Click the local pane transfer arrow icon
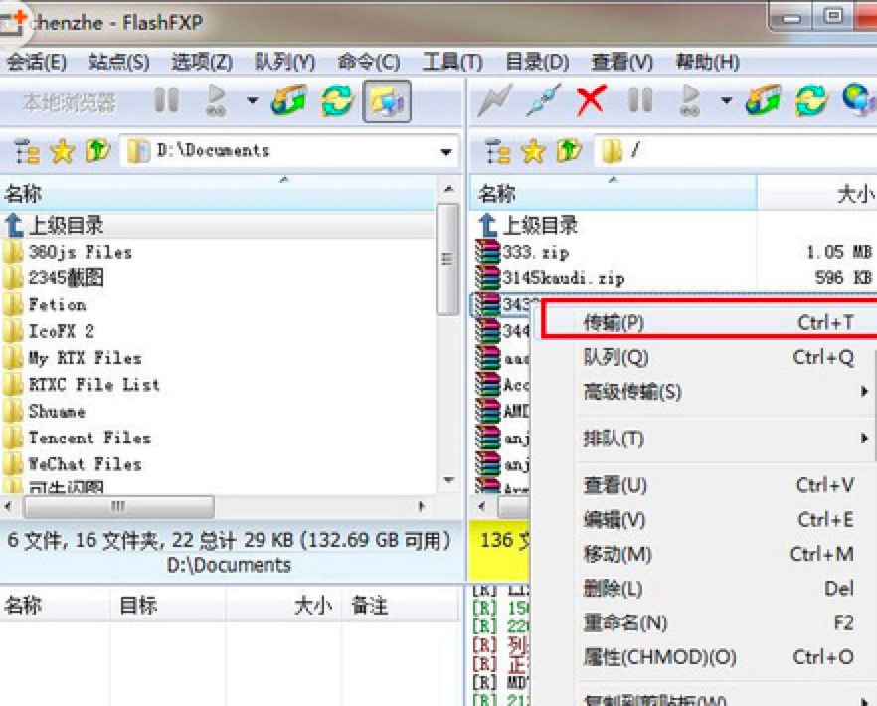 click(x=289, y=100)
